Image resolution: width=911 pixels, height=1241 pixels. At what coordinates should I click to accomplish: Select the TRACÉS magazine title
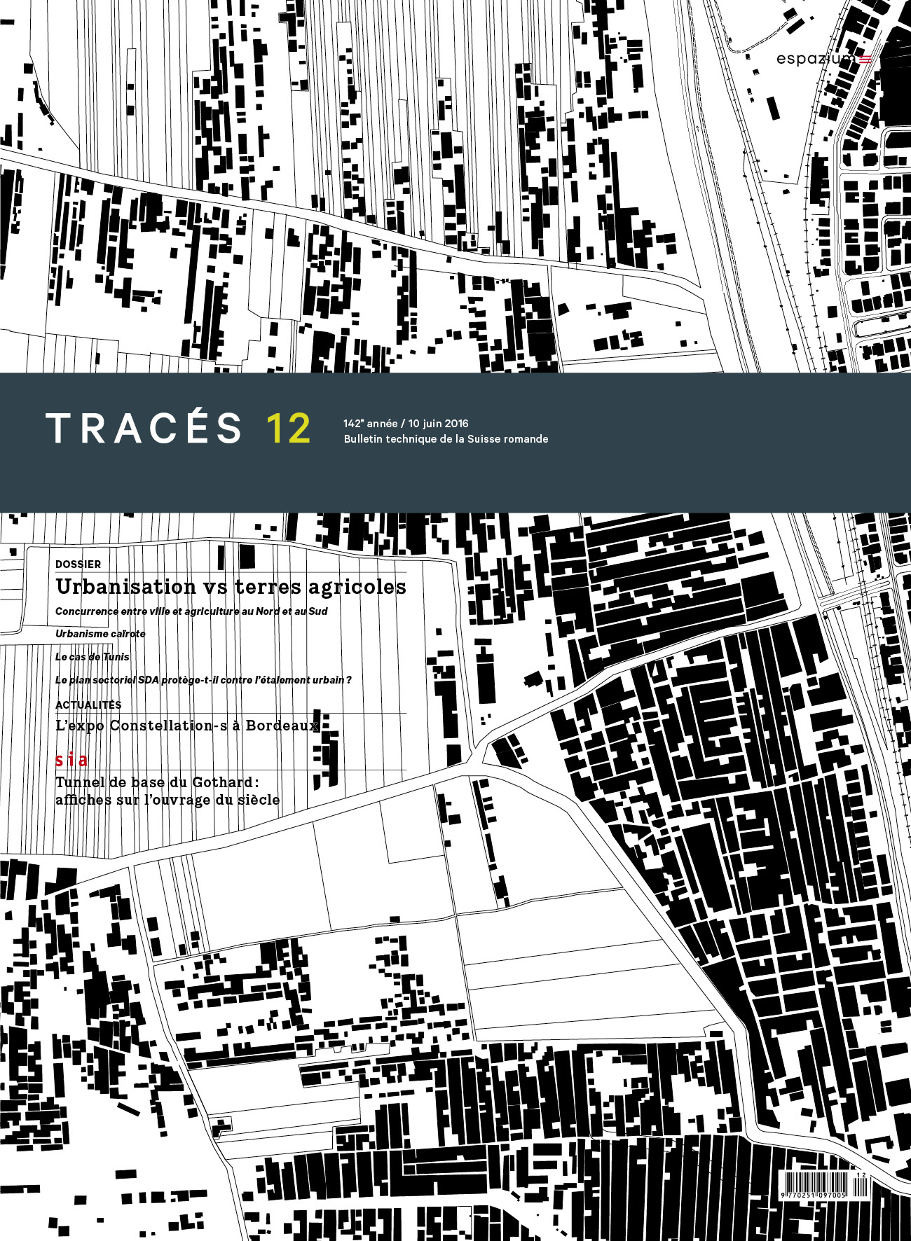coord(144,429)
